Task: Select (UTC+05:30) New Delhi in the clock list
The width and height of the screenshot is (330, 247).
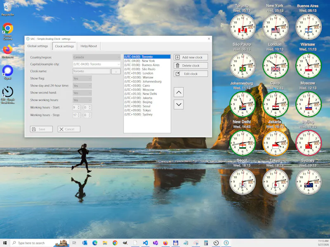Action: coord(147,94)
